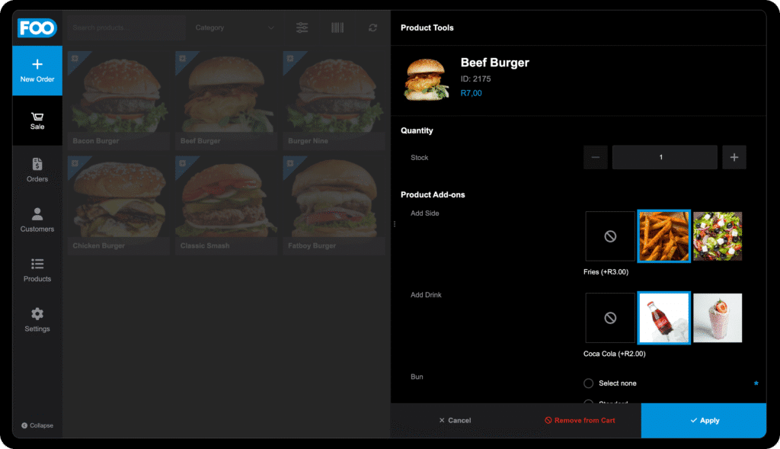Increase quantity with the plus button
Viewport: 780px width, 449px height.
click(x=734, y=157)
